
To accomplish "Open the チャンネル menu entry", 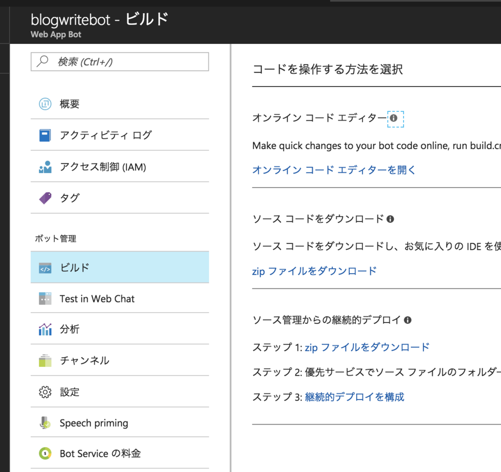I will (120, 360).
